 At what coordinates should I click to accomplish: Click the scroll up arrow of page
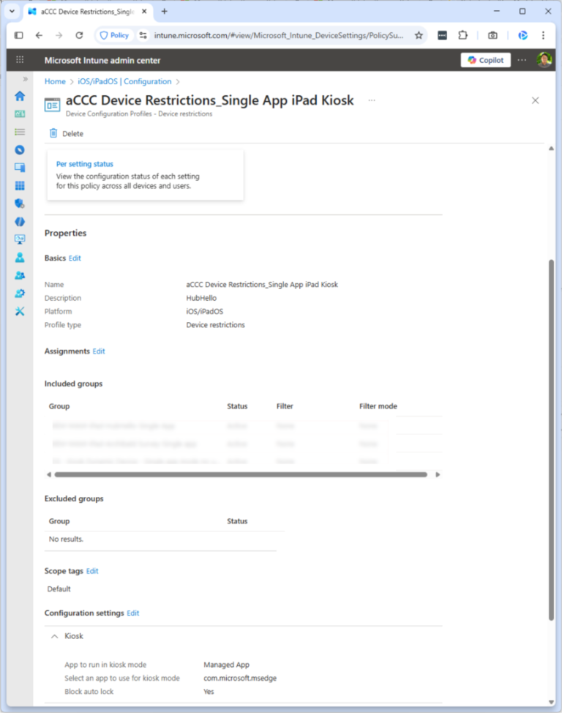click(551, 149)
